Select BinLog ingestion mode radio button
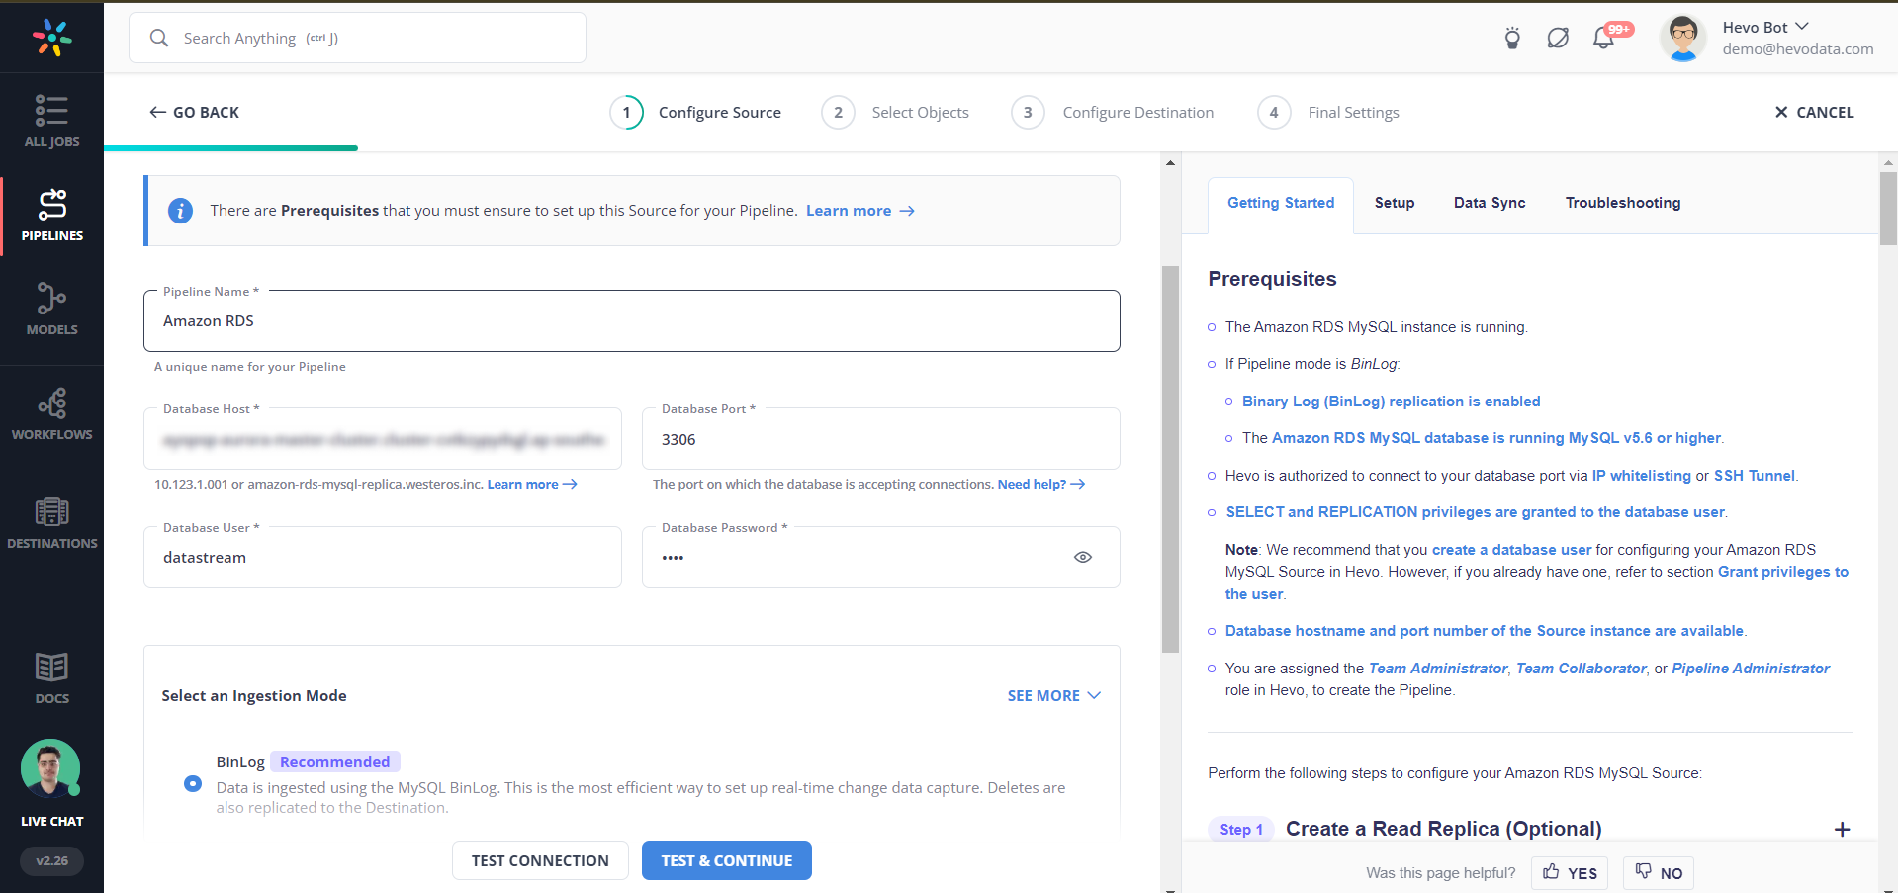 pyautogui.click(x=193, y=783)
